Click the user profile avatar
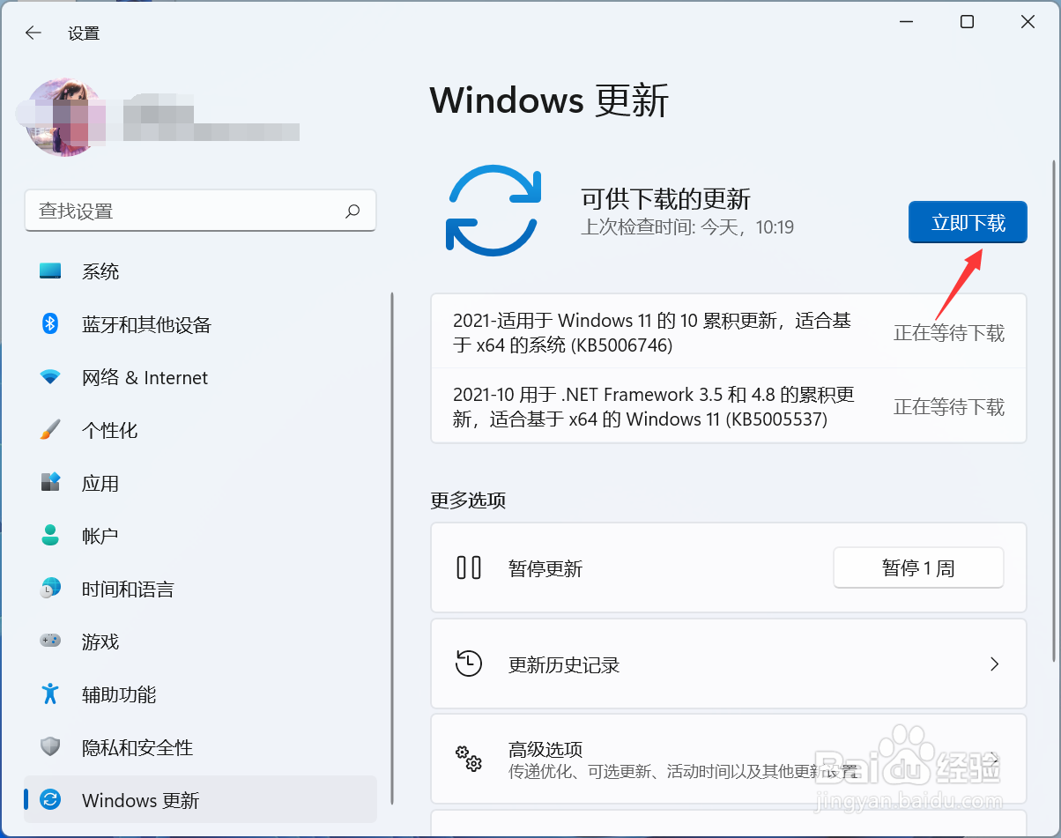This screenshot has height=838, width=1061. [x=67, y=117]
